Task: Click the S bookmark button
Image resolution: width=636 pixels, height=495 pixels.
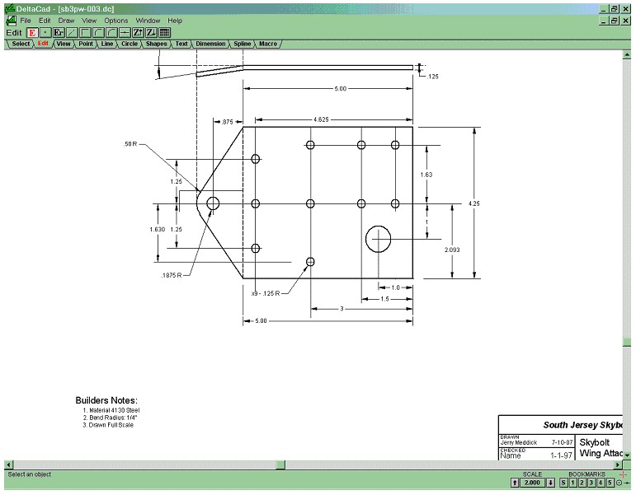Action: (x=564, y=483)
